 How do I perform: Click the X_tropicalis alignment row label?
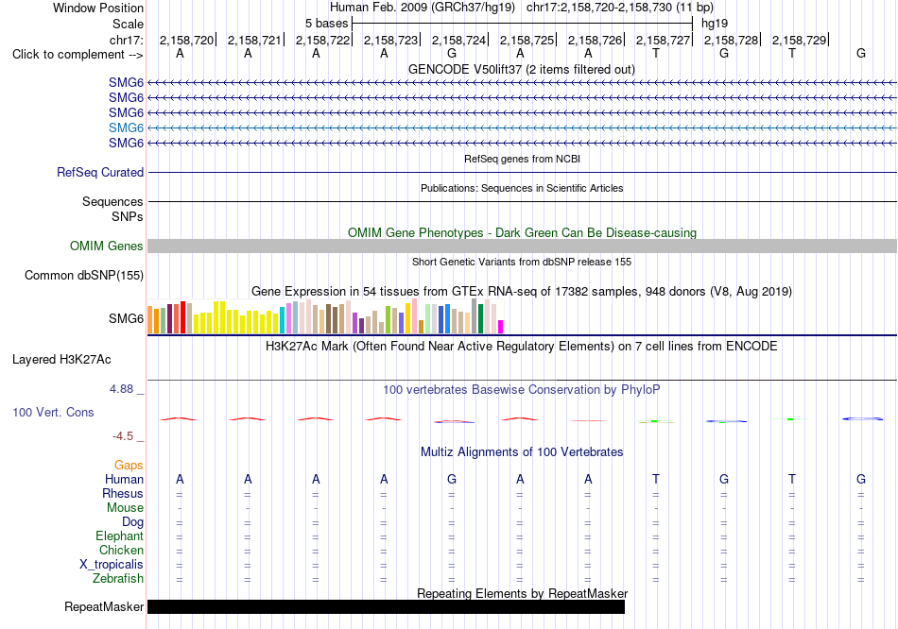pyautogui.click(x=112, y=565)
